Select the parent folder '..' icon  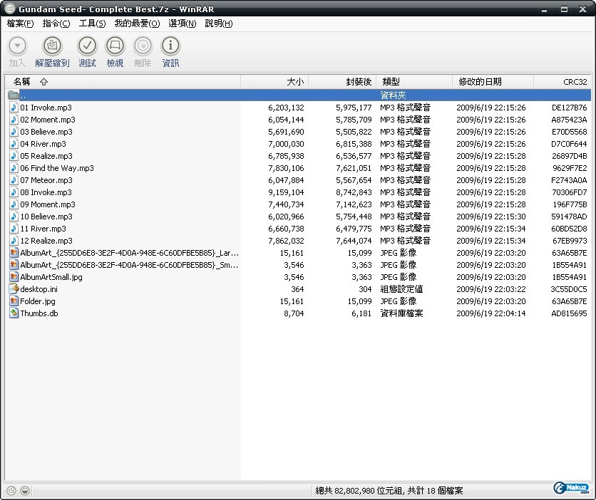tap(14, 95)
